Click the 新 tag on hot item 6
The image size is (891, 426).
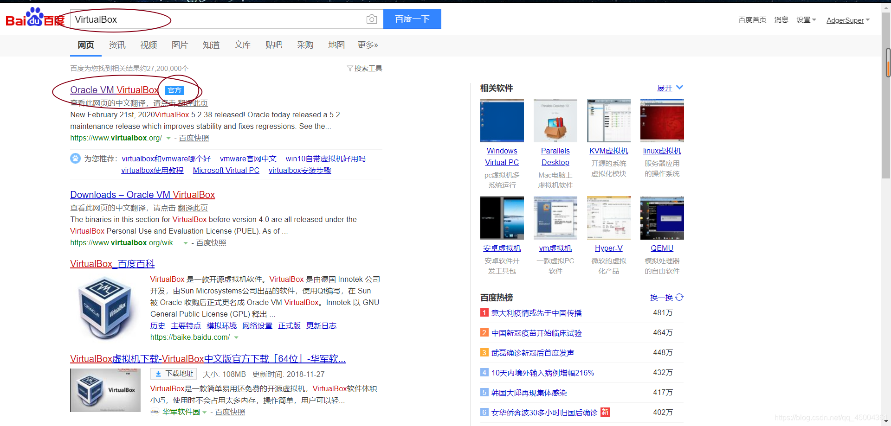tap(605, 412)
